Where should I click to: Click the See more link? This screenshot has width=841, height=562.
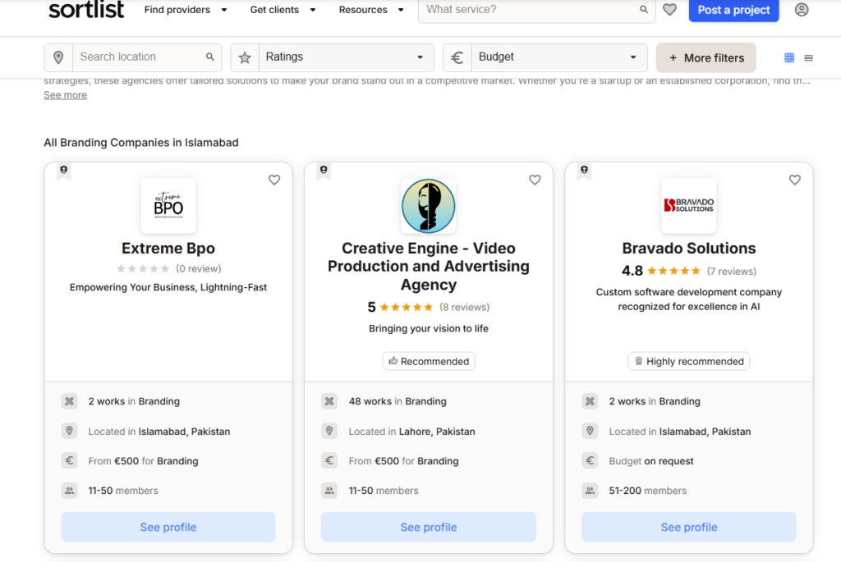coord(65,95)
